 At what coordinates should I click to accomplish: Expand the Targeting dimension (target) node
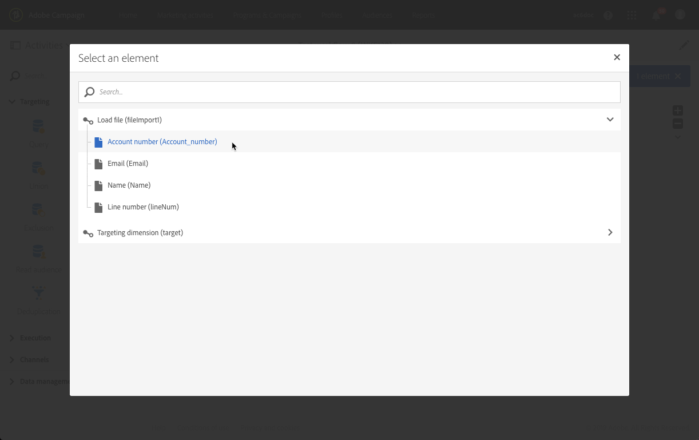tap(610, 232)
